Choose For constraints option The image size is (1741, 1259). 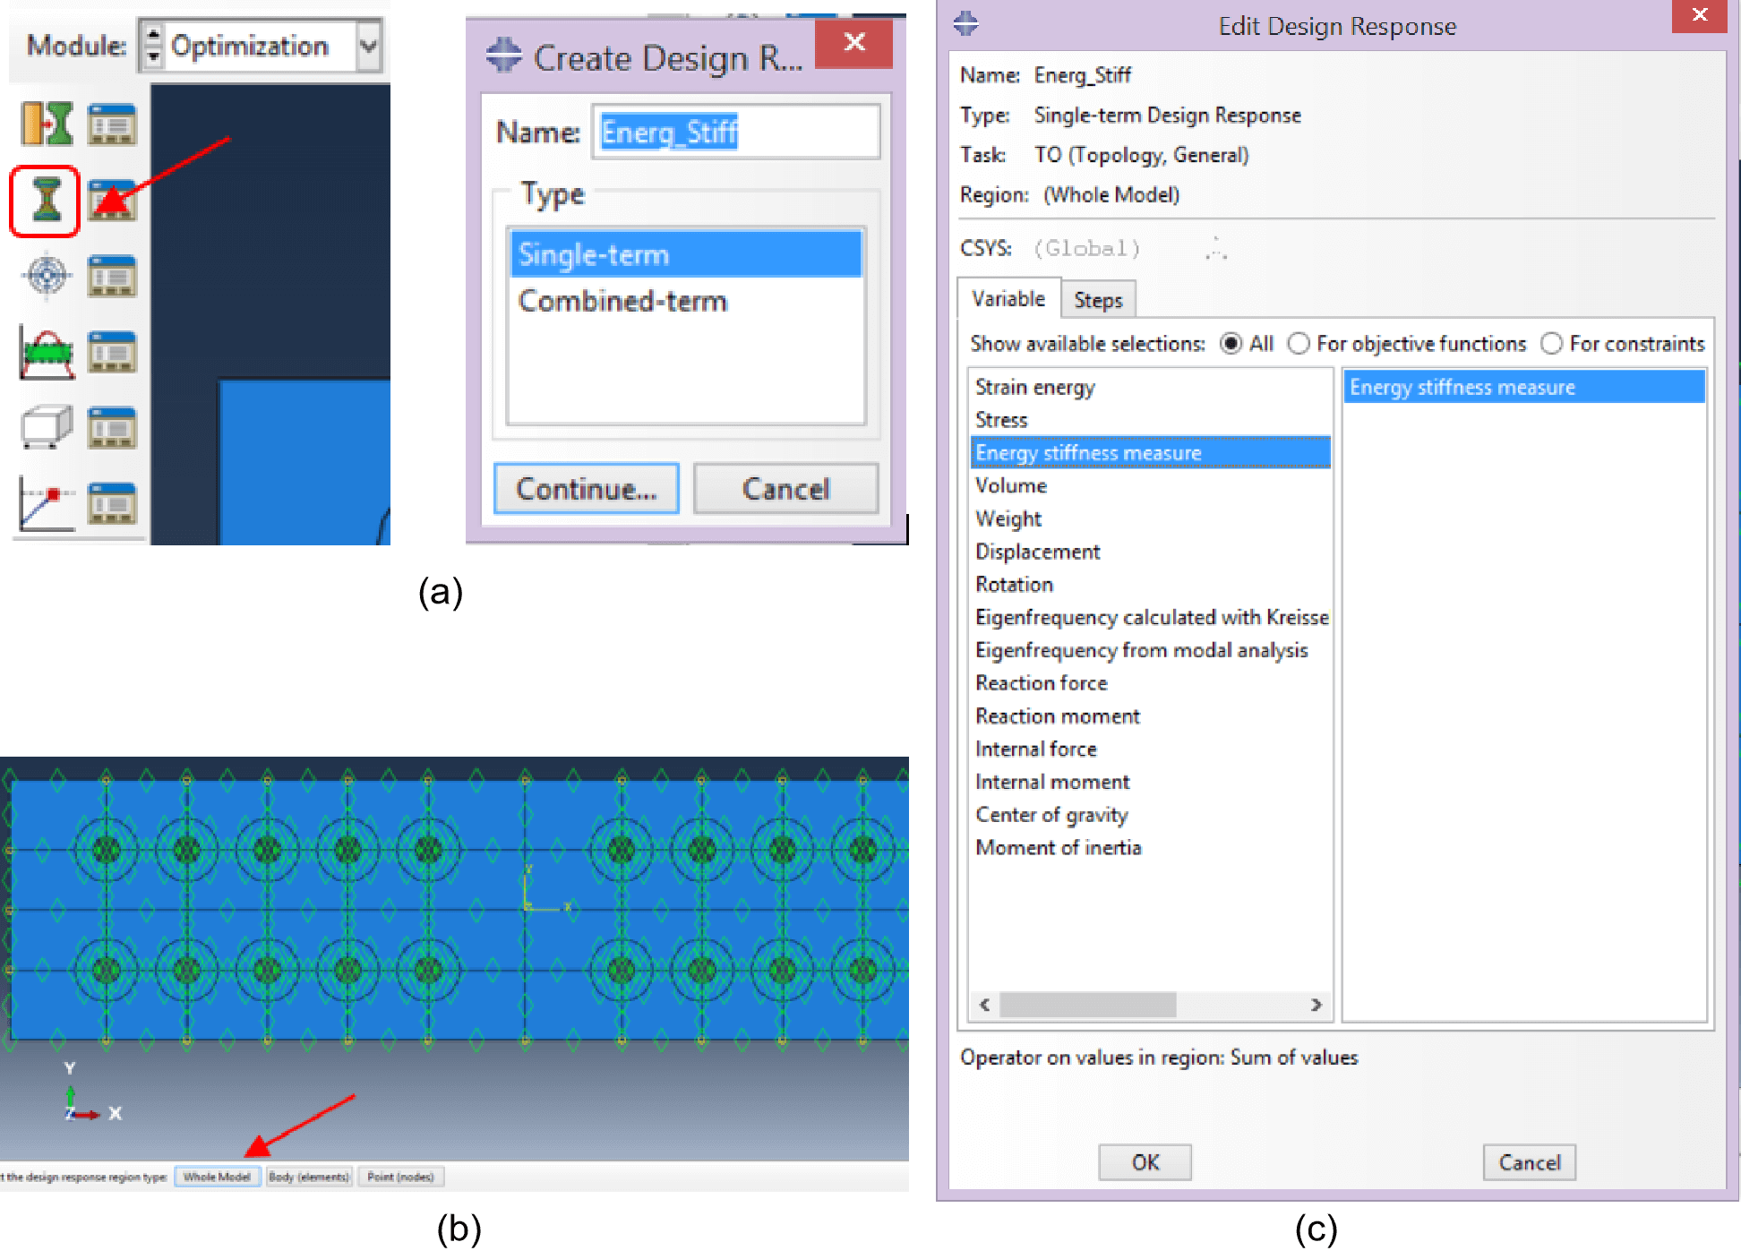[x=1551, y=343]
